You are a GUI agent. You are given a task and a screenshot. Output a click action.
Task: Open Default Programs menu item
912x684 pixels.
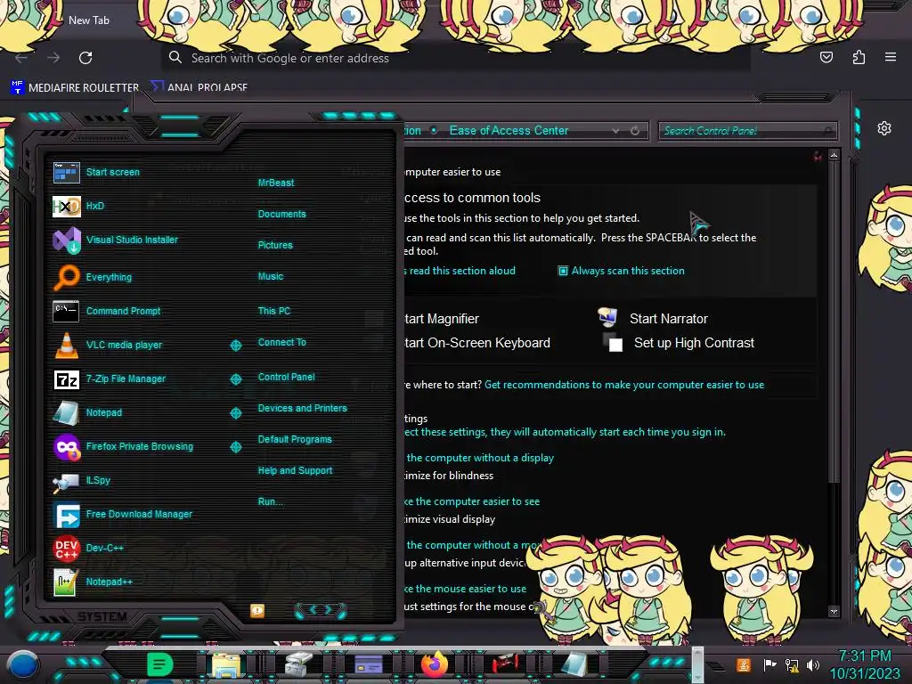pos(295,440)
